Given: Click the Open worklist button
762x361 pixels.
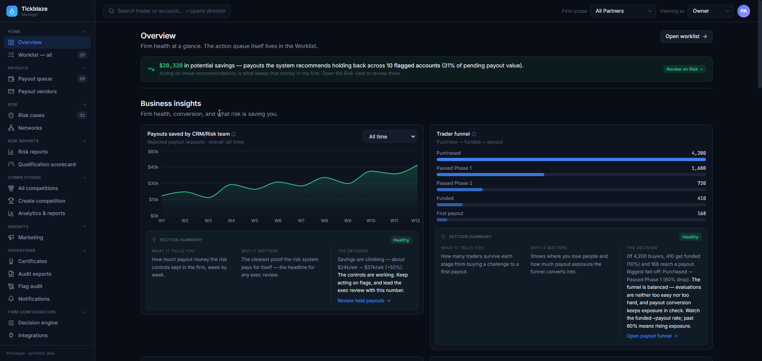Looking at the screenshot, I should pyautogui.click(x=686, y=36).
